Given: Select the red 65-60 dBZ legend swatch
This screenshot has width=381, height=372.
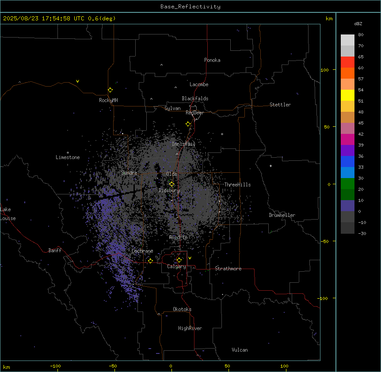Looking at the screenshot, I should 347,62.
